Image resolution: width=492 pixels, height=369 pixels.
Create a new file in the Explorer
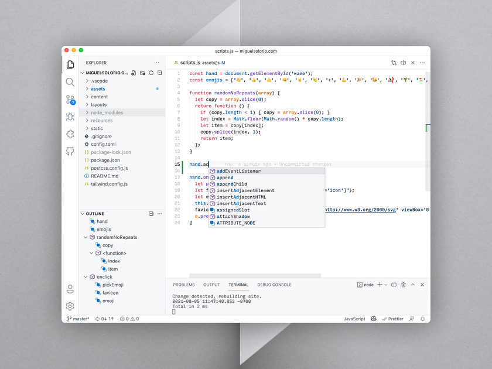133,73
